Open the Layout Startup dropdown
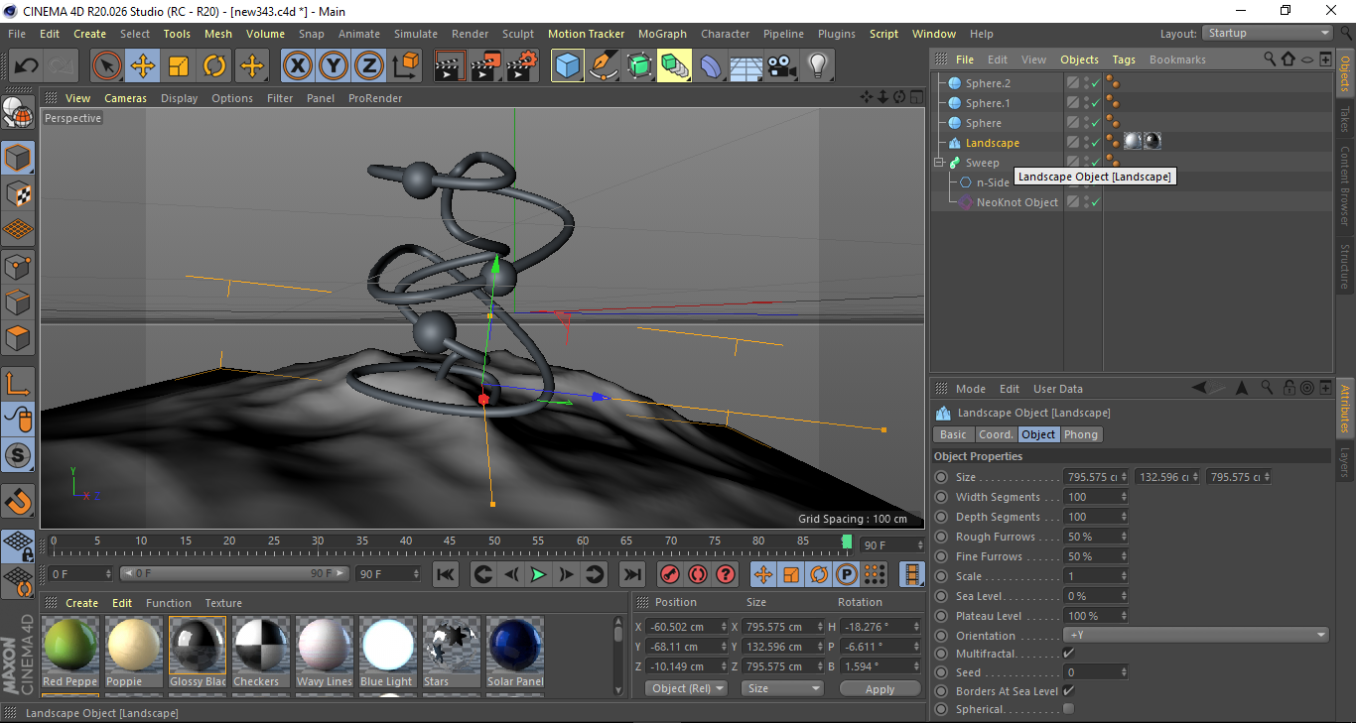Screen dimensions: 1356x723 pyautogui.click(x=1267, y=33)
